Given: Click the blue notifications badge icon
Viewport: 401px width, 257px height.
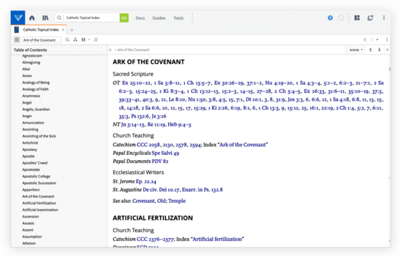Looking at the screenshot, I should [330, 17].
